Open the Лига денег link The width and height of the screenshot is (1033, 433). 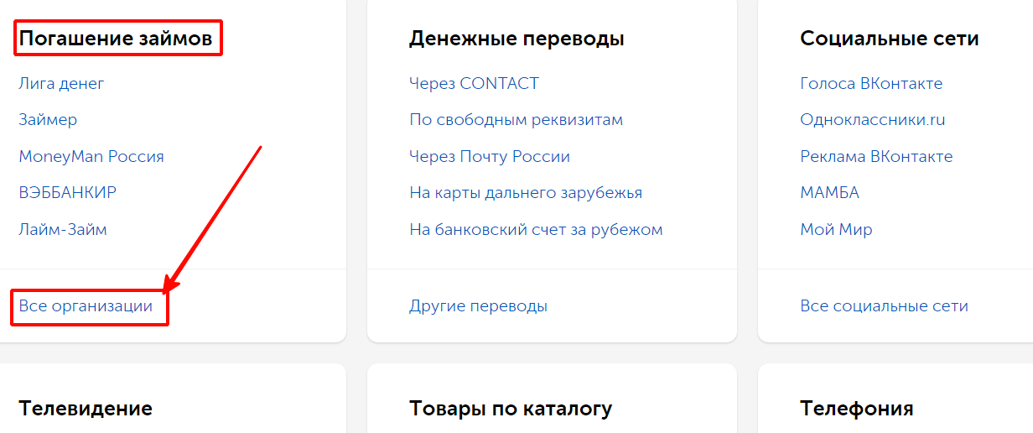(61, 84)
